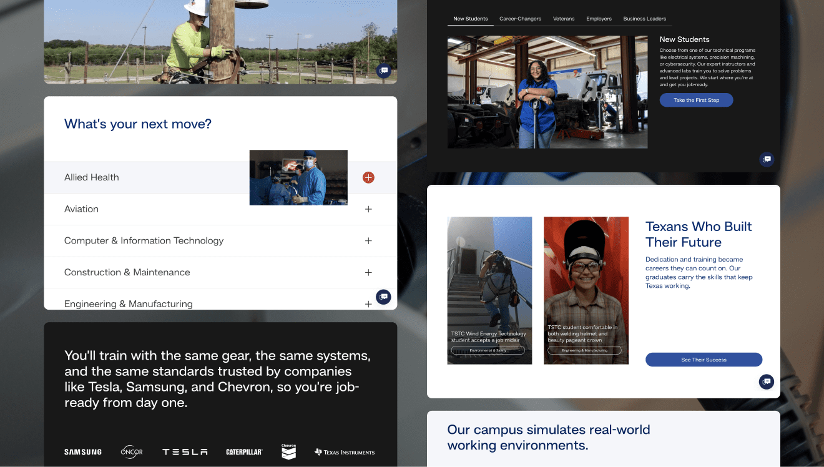Select the Engineering & Manufacturing tag on the welding card

click(584, 350)
